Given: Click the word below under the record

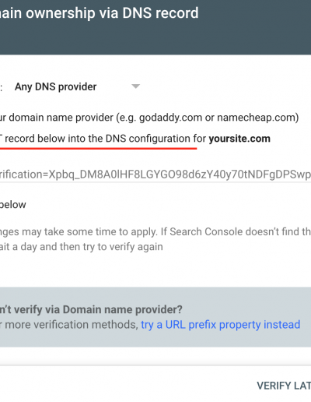Looking at the screenshot, I should (x=13, y=205).
